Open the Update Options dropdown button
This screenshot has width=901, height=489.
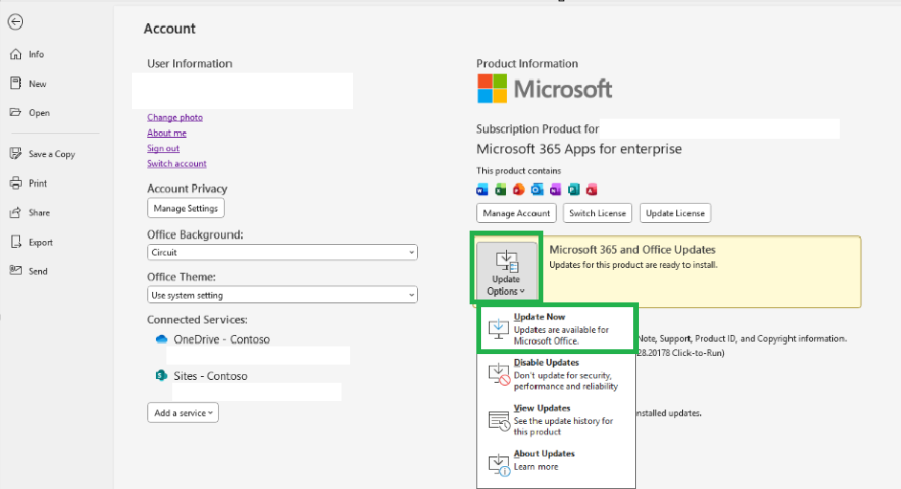(x=506, y=271)
